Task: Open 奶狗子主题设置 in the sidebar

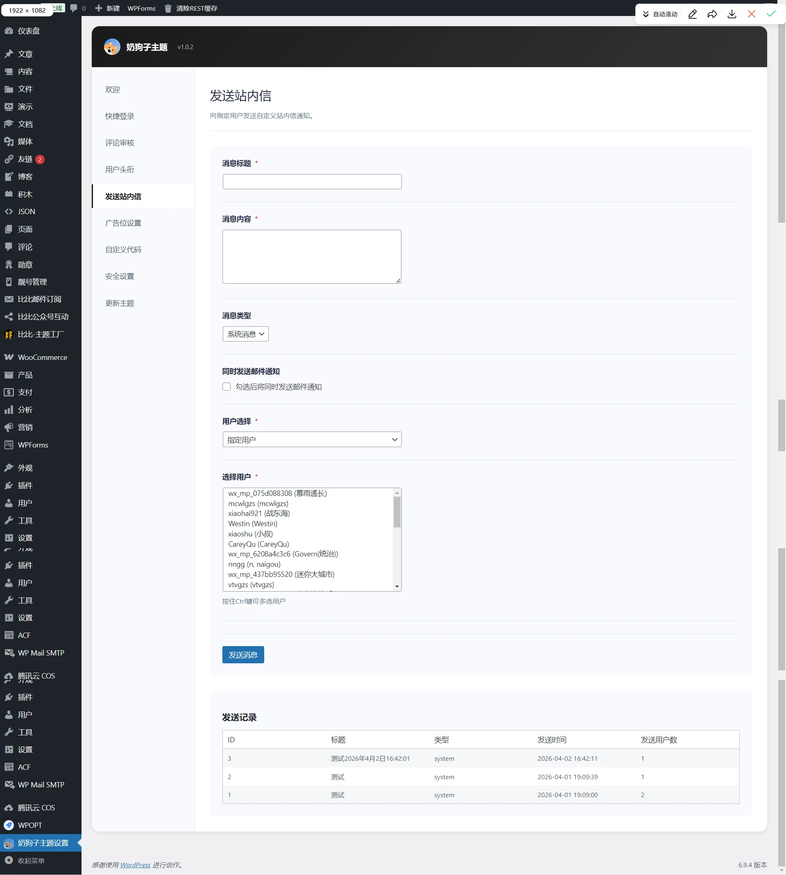Action: [41, 843]
